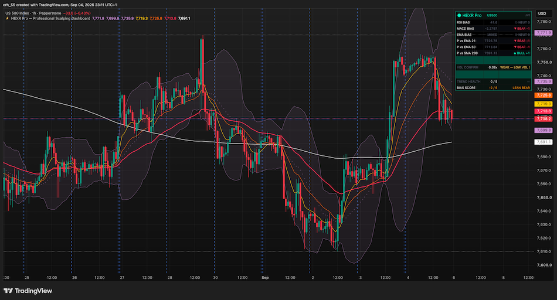Click red legend value 7,713.8
This screenshot has width=557, height=300.
pyautogui.click(x=170, y=18)
